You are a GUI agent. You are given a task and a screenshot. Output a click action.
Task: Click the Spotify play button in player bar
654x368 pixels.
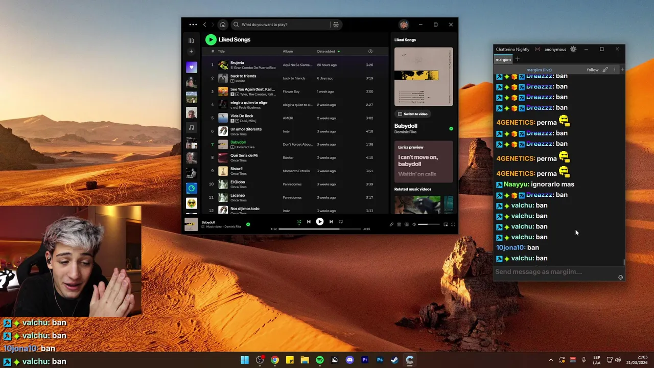[320, 222]
